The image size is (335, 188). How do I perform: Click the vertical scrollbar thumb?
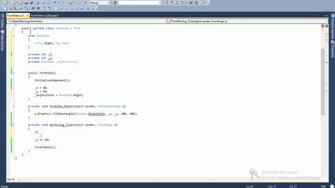click(x=323, y=82)
